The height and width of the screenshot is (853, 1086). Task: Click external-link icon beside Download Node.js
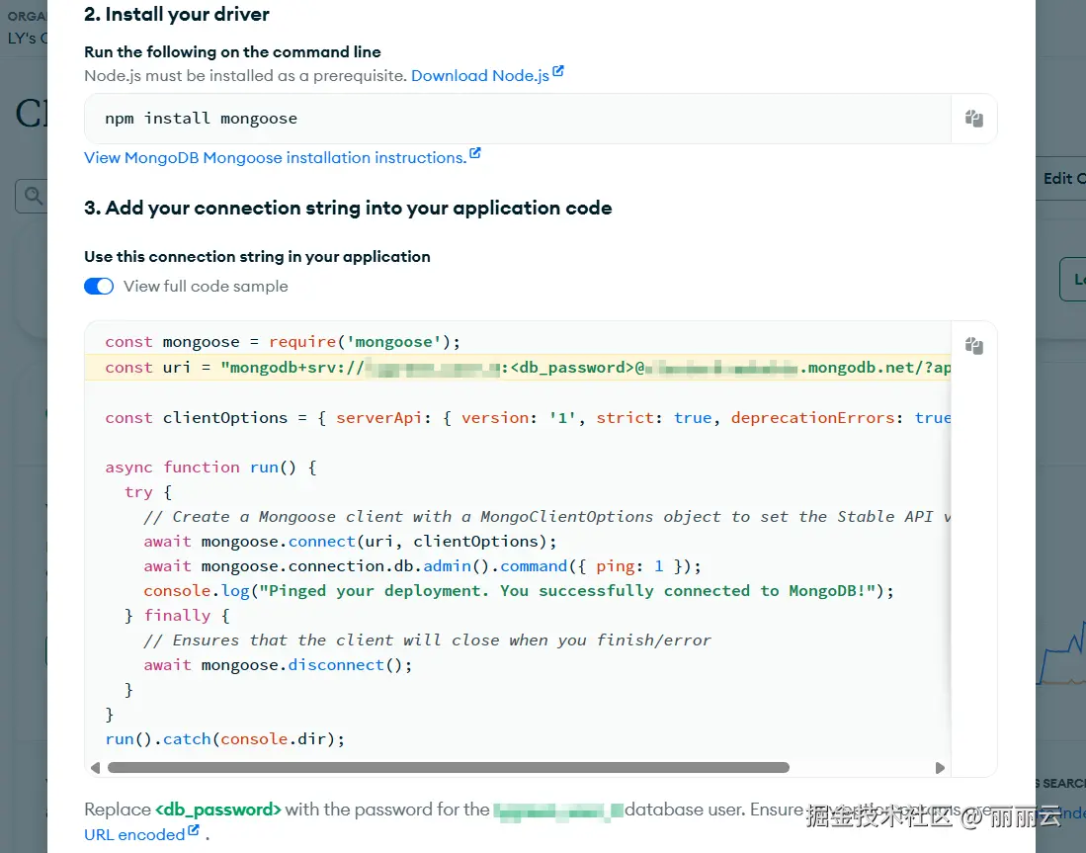558,72
